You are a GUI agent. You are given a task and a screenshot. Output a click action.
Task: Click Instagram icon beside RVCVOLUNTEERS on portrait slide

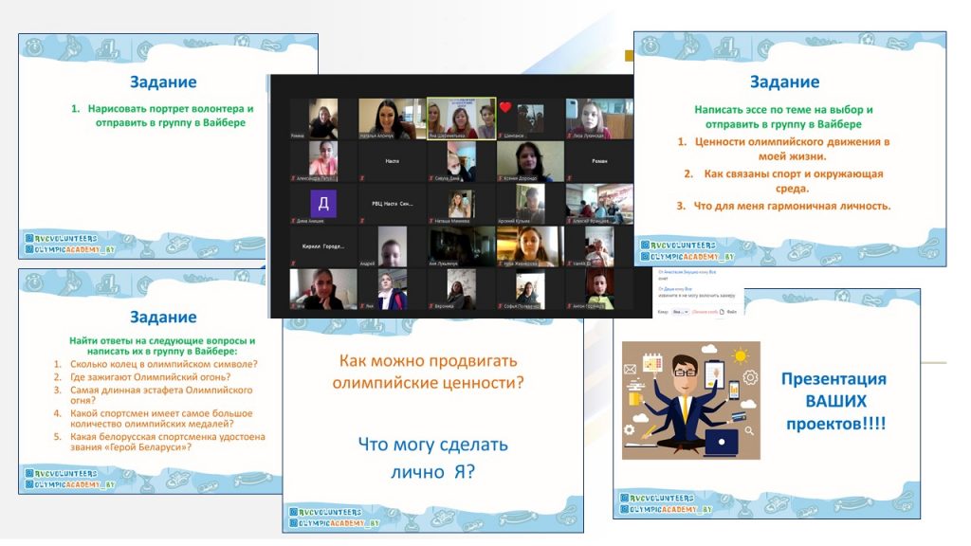click(29, 236)
